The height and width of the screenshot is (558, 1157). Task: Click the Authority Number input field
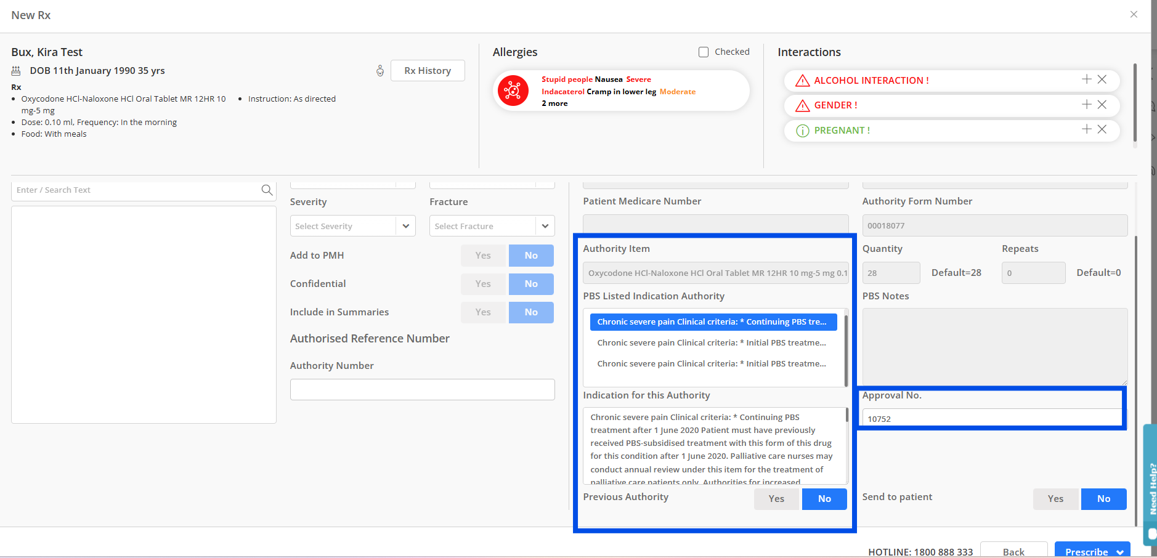pos(422,390)
